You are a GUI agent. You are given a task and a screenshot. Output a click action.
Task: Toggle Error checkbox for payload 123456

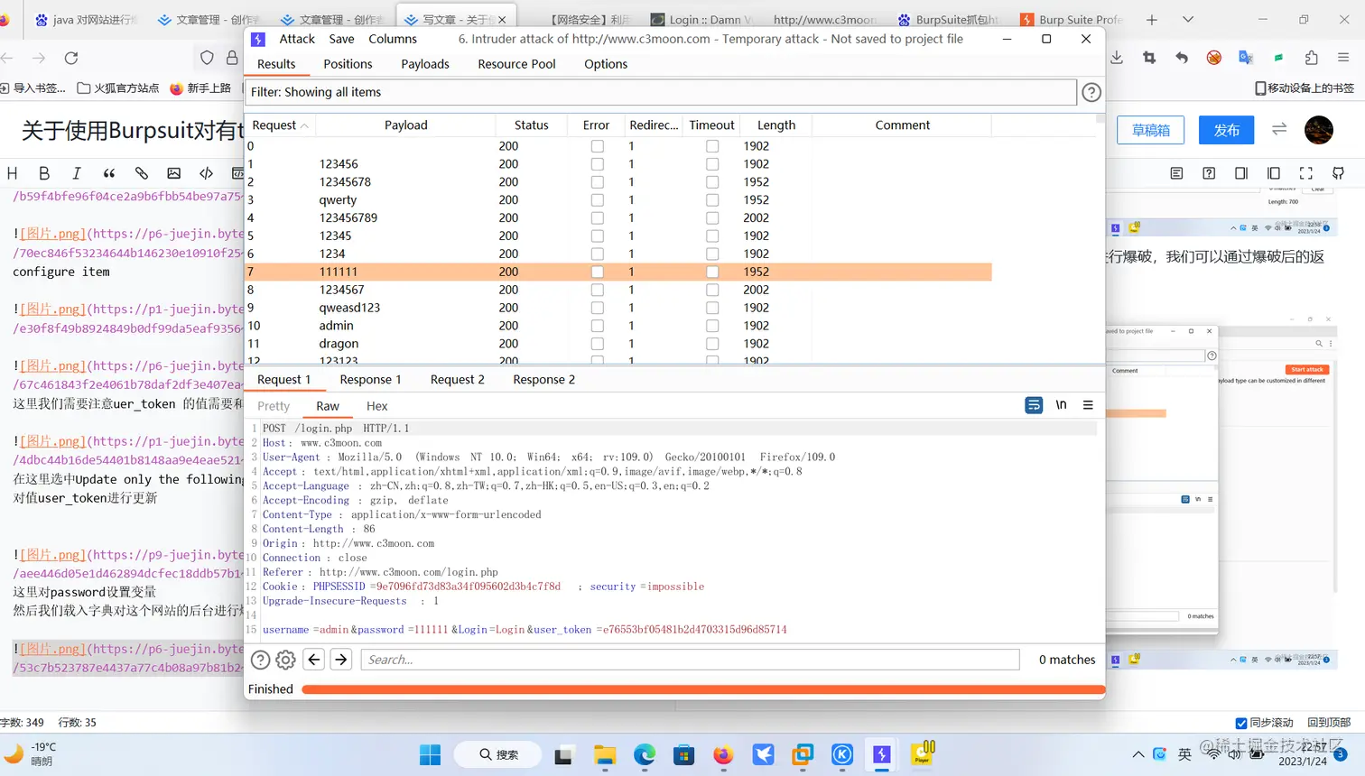pyautogui.click(x=597, y=164)
